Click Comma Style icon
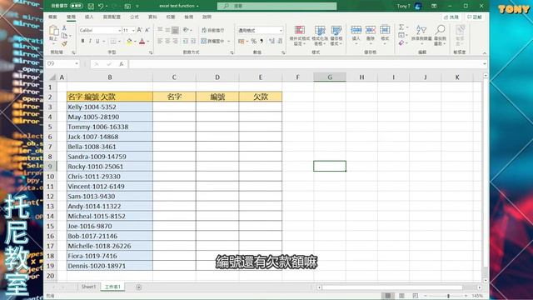Viewport: 533px width, 300px height. (262, 41)
